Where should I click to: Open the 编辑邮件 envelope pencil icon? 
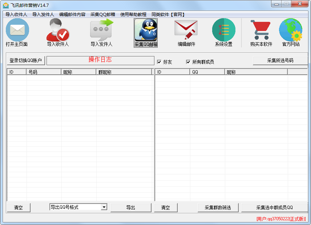pos(186,31)
